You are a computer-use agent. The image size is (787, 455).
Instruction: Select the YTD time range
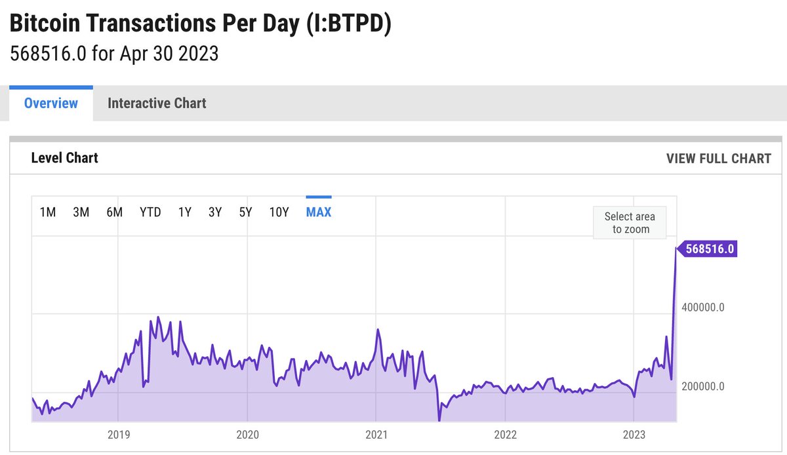point(150,212)
